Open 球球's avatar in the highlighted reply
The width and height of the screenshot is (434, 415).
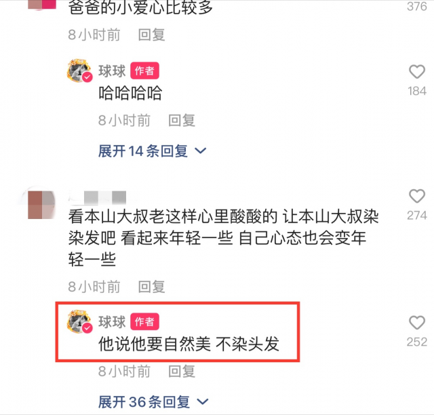tap(79, 321)
